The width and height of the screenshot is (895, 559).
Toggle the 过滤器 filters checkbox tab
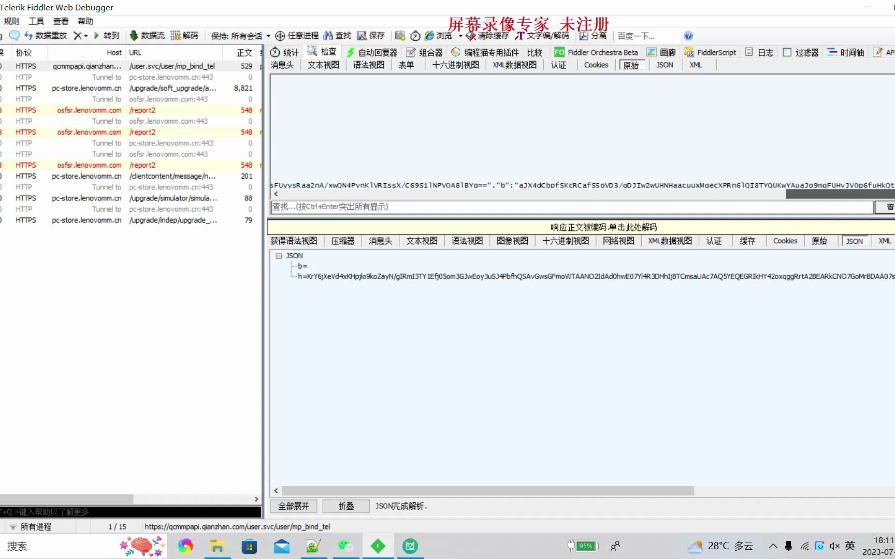801,52
